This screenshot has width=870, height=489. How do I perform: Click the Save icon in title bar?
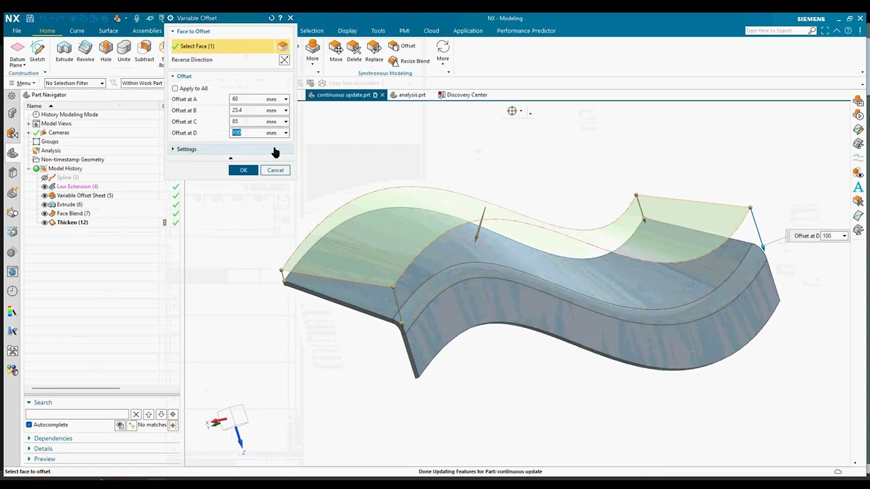click(30, 18)
